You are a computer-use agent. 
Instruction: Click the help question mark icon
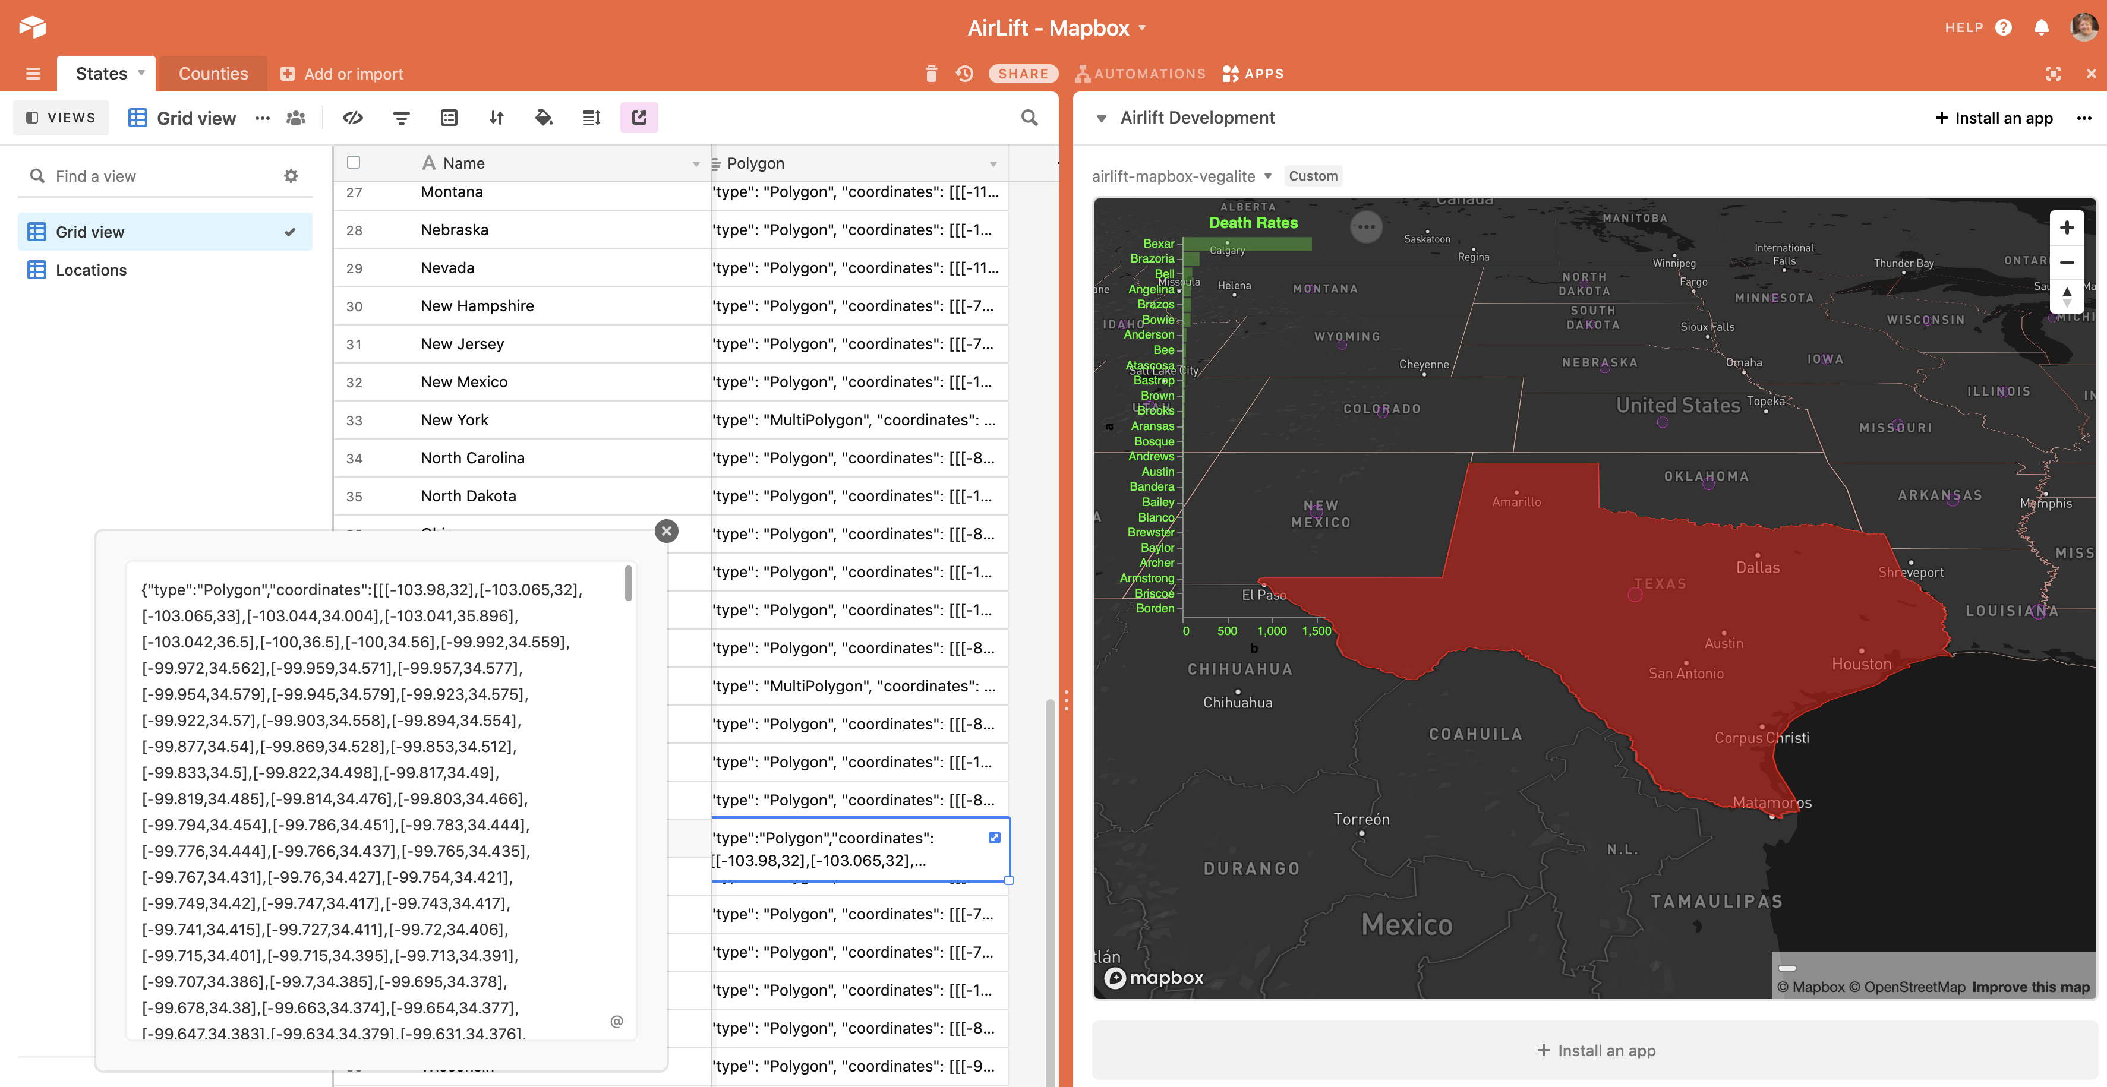click(2003, 28)
